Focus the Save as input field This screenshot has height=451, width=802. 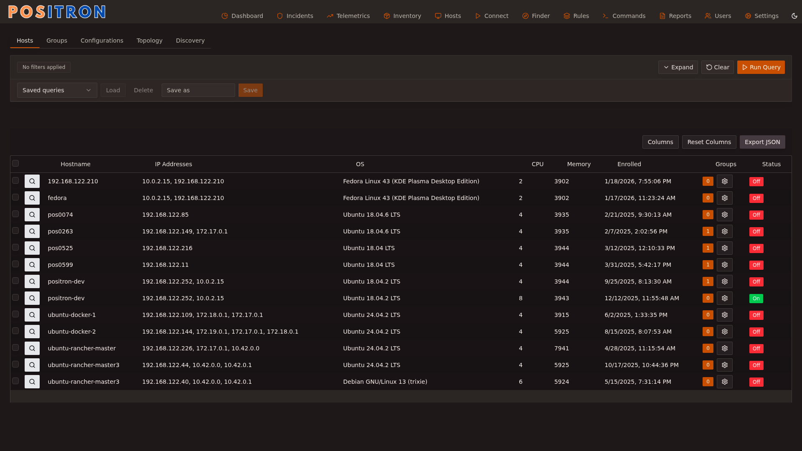pyautogui.click(x=198, y=90)
